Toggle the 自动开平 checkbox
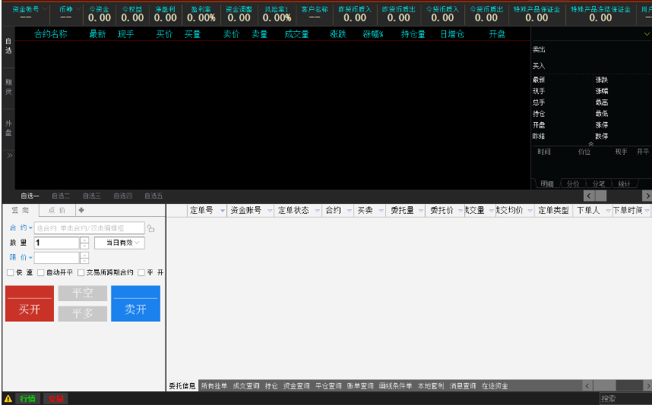 (x=41, y=272)
